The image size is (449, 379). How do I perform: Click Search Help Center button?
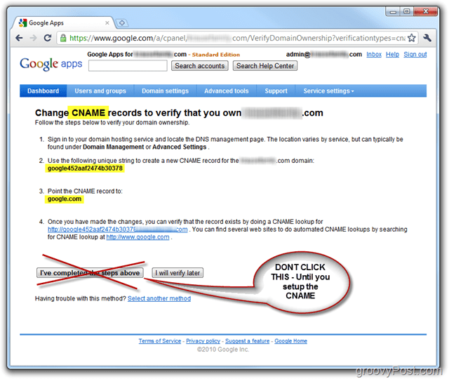(x=265, y=65)
